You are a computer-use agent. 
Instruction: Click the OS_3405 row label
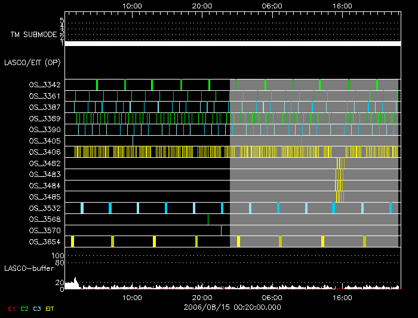[x=45, y=141]
